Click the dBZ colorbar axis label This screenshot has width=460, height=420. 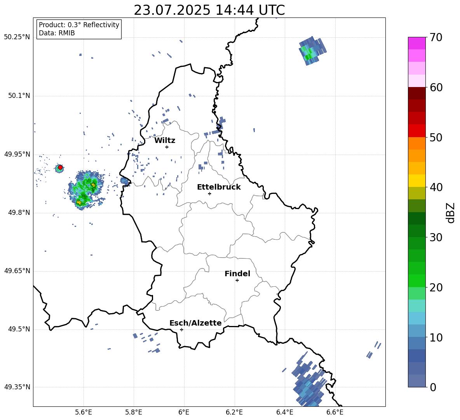click(x=450, y=213)
